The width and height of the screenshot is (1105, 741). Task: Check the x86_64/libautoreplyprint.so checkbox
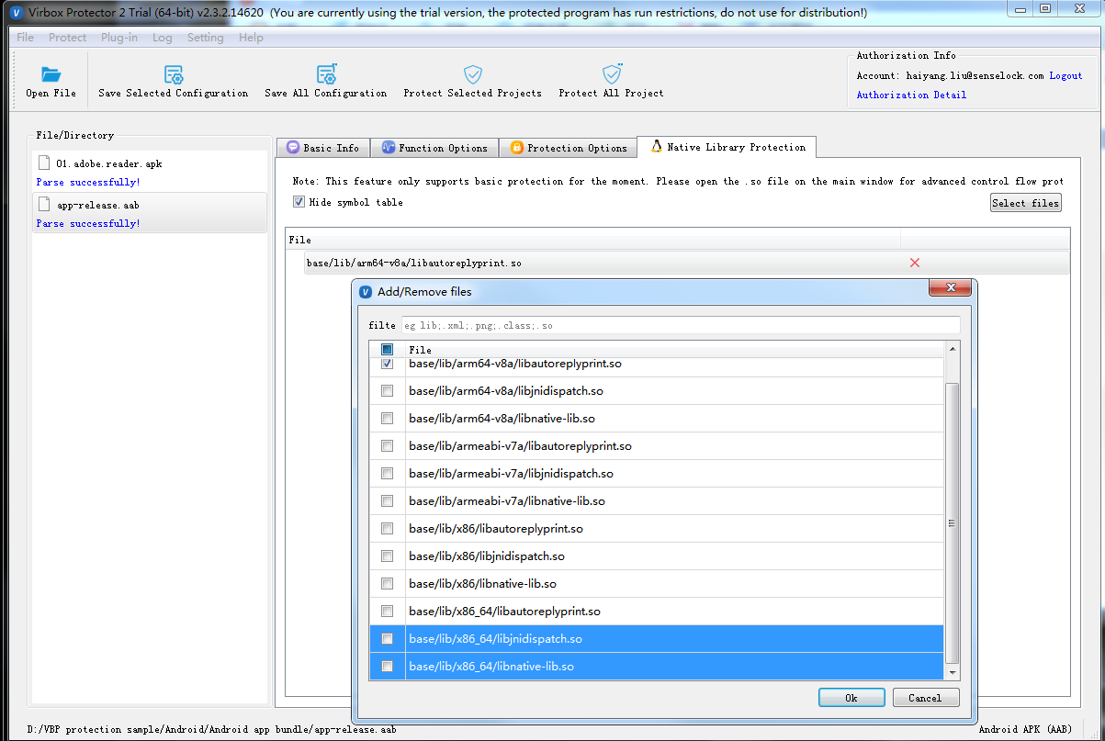point(387,612)
